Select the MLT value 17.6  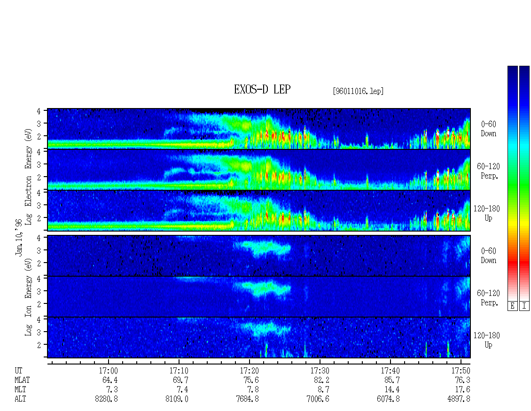click(462, 390)
